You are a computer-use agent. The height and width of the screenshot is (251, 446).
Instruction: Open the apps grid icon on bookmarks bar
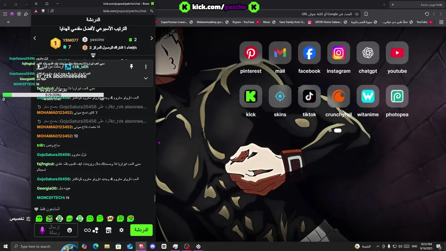[441, 22]
